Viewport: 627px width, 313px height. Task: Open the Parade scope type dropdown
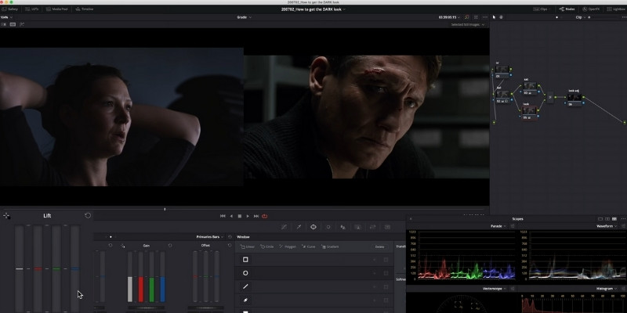click(x=498, y=226)
